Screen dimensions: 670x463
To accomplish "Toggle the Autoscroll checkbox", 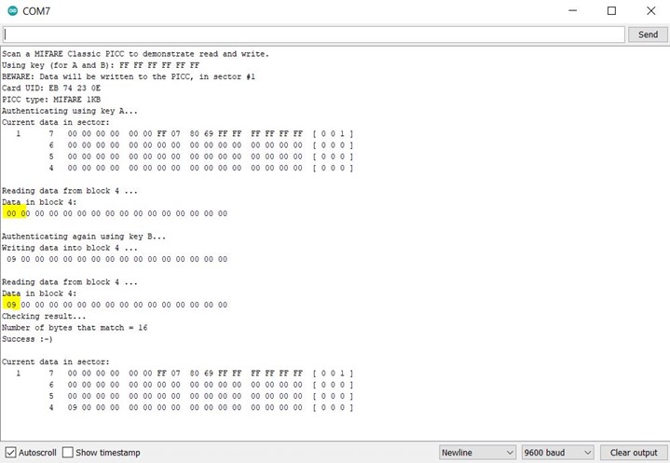I will pyautogui.click(x=11, y=453).
